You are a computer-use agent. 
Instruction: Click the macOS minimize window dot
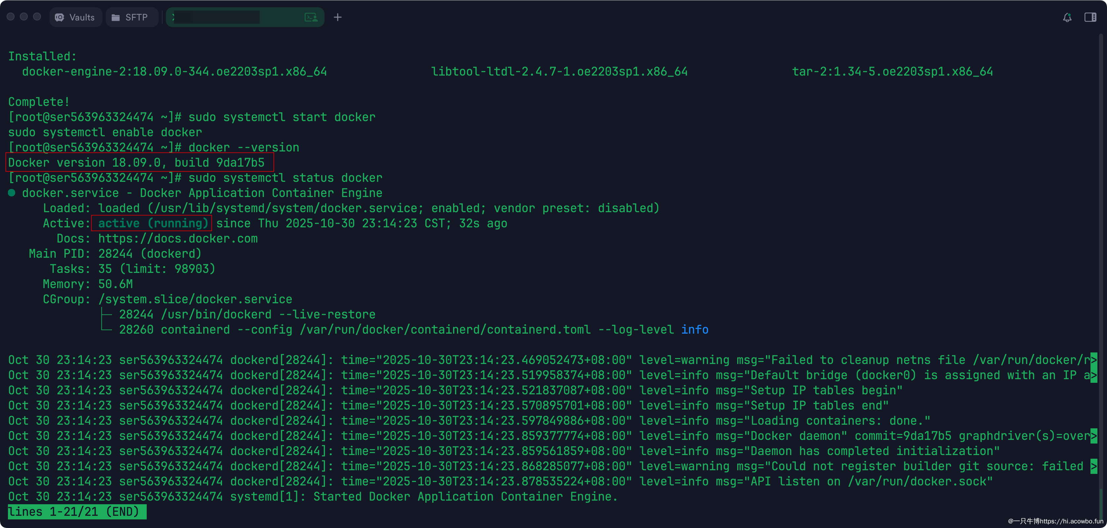click(24, 17)
